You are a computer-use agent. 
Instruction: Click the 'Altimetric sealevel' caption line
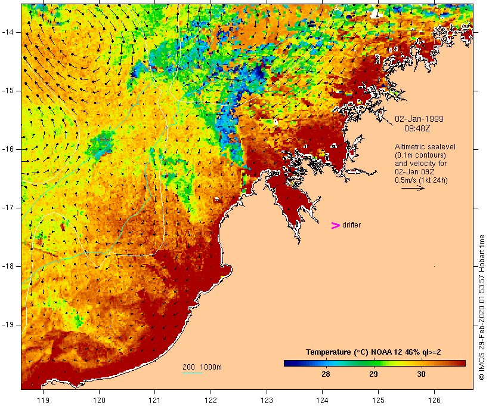[425, 146]
